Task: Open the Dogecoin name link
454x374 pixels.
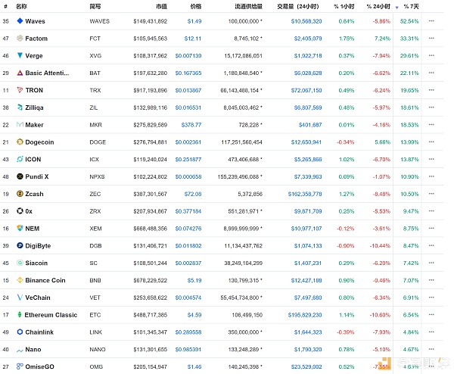Action: [39, 142]
